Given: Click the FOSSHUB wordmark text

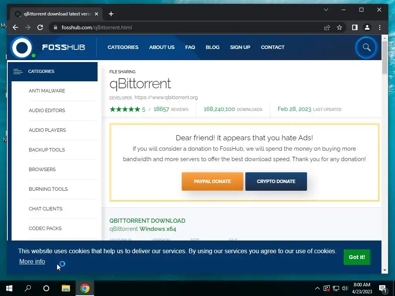Looking at the screenshot, I should point(64,47).
